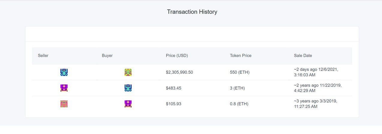Sort by the Sale Date column header

click(303, 56)
